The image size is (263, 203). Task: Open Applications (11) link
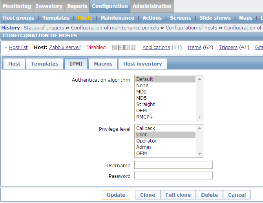click(x=156, y=48)
